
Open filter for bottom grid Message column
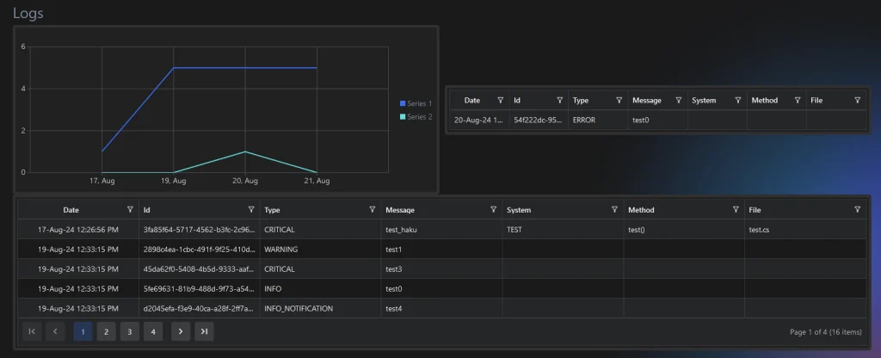494,209
